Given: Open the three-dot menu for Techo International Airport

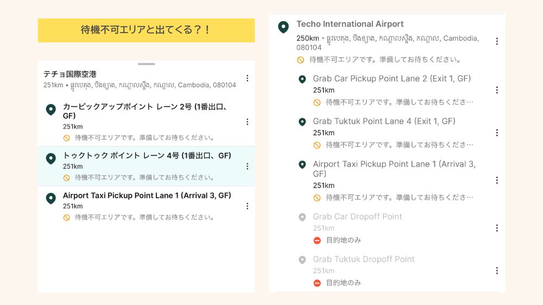Looking at the screenshot, I should 497,42.
